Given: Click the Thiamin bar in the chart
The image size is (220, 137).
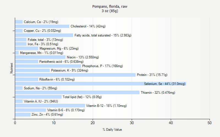Looking at the screenshot, I should click(77, 92).
